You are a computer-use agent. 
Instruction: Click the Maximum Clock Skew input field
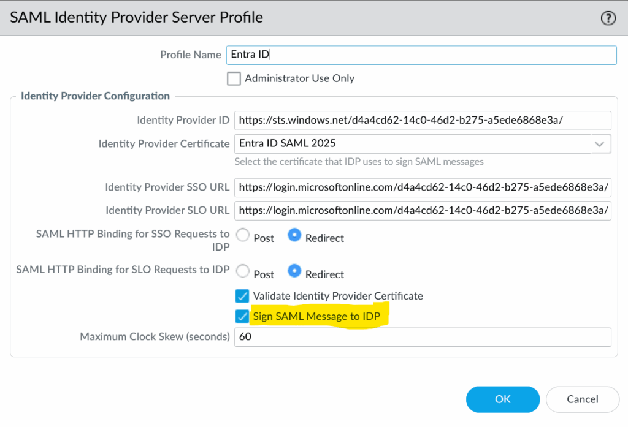tap(423, 337)
